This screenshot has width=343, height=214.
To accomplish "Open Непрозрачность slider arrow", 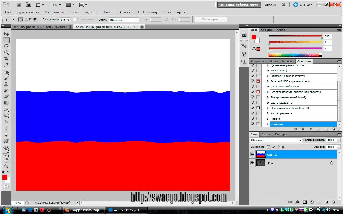I will point(338,140).
